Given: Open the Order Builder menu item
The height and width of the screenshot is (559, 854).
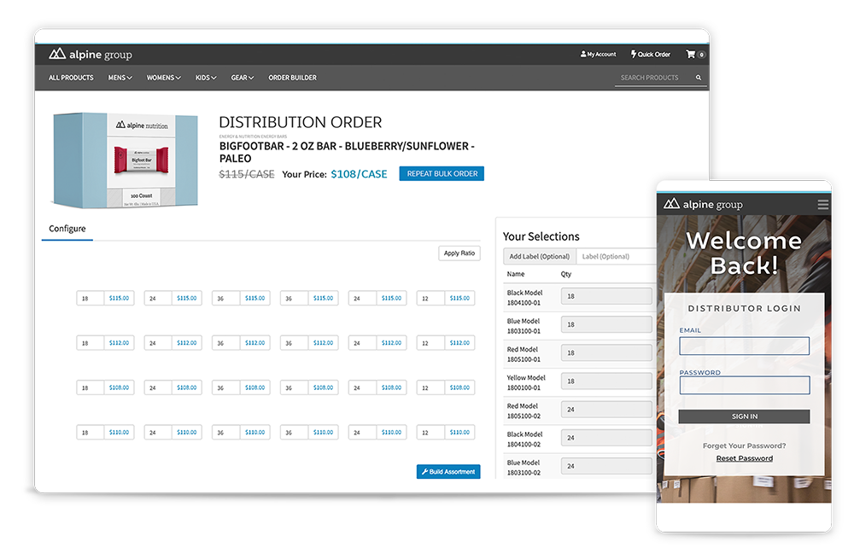Looking at the screenshot, I should click(x=292, y=78).
